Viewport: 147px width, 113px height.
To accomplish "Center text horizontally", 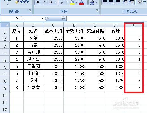I will point(111,2).
